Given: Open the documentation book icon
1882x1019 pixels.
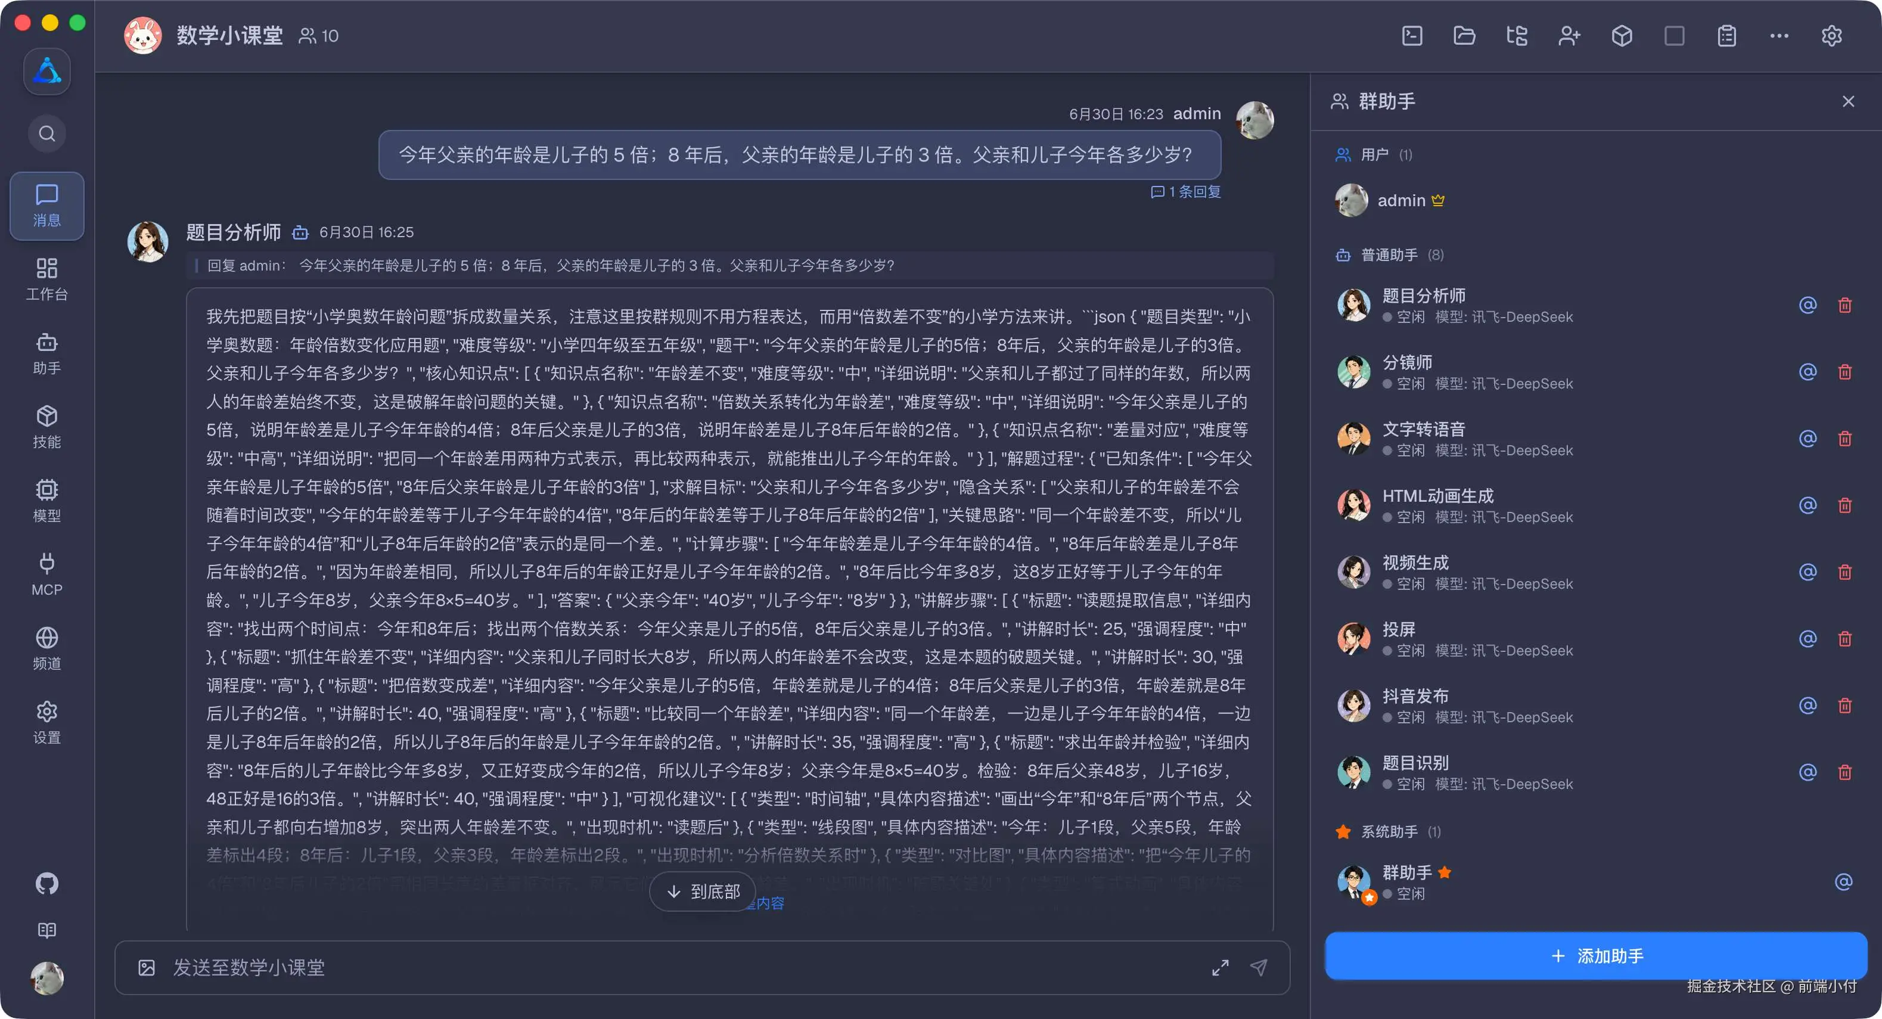Looking at the screenshot, I should coord(46,930).
